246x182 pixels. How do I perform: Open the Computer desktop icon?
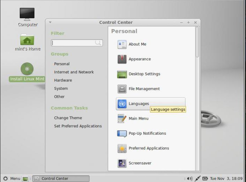point(27,14)
